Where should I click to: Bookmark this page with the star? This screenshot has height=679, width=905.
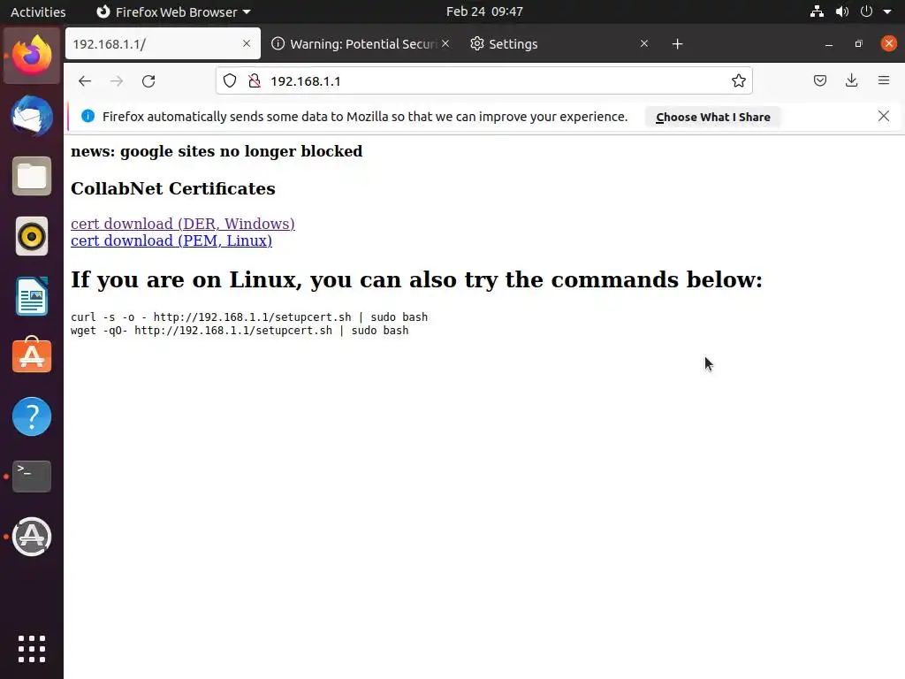[738, 80]
